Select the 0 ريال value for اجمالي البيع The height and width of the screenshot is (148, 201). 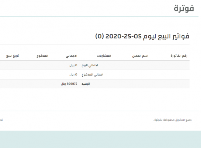(73, 65)
